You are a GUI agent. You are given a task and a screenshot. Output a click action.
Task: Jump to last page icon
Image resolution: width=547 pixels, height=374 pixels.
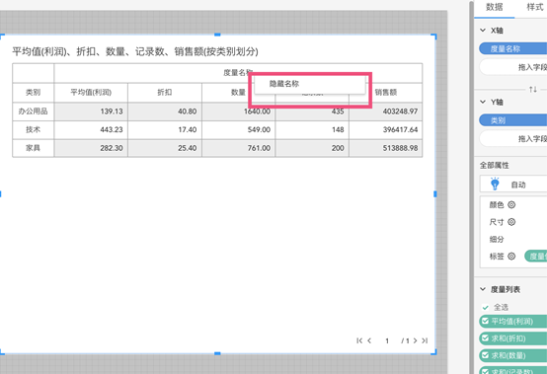425,340
